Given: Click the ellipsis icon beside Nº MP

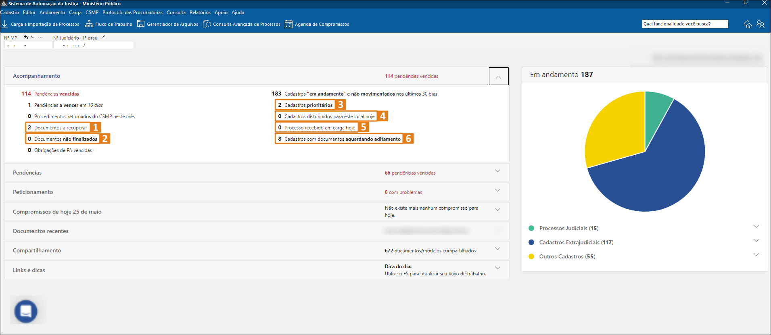Looking at the screenshot, I should 40,37.
